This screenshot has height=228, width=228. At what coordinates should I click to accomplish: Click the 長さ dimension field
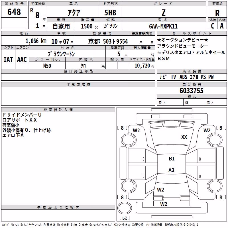[170, 102]
